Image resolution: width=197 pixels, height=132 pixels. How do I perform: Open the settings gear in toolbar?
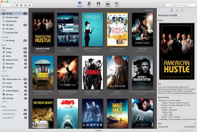[x=17, y=5]
